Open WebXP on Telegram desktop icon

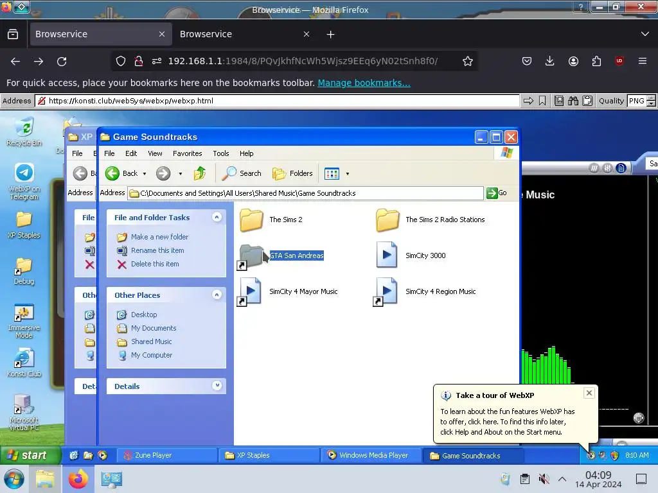click(24, 182)
